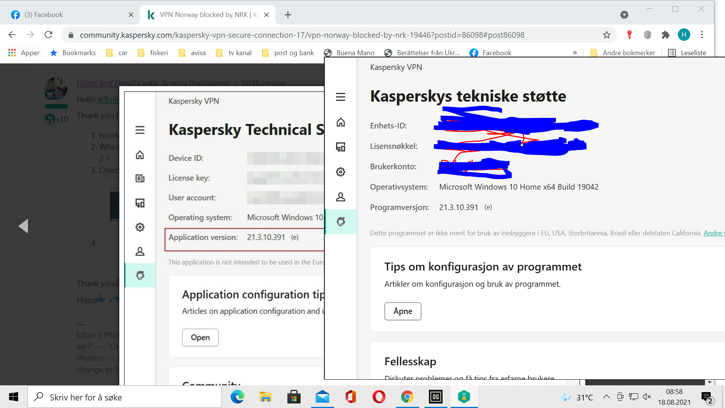The height and width of the screenshot is (408, 725).
Task: Bookmark this page with the star icon
Action: tap(606, 35)
